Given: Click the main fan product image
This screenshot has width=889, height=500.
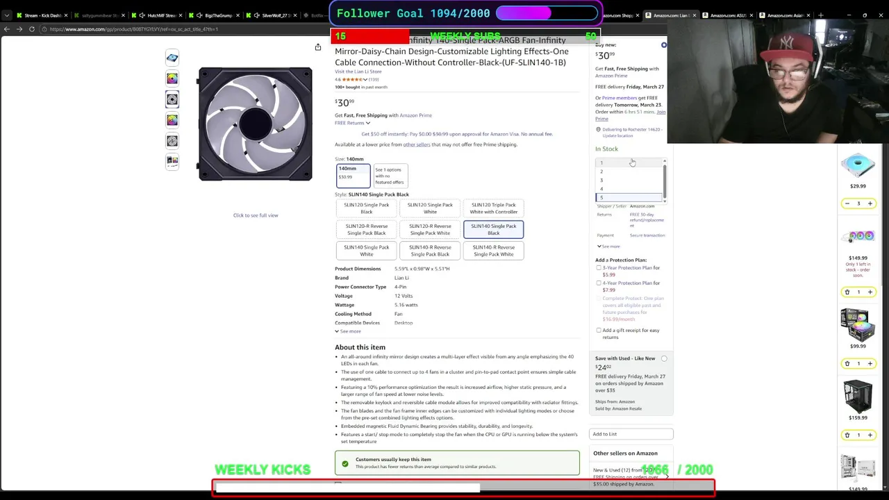Looking at the screenshot, I should (256, 124).
